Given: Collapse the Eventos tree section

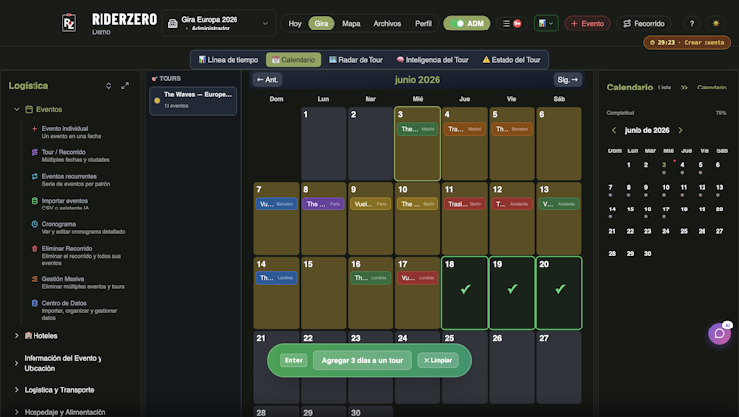Looking at the screenshot, I should pos(17,109).
